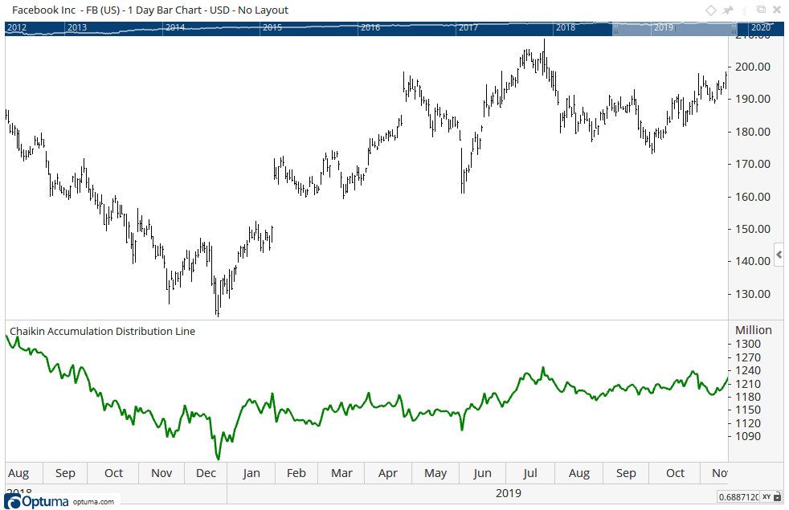Pin the chart using the pushpin icon
Image resolution: width=789 pixels, height=510 pixels.
click(x=728, y=10)
